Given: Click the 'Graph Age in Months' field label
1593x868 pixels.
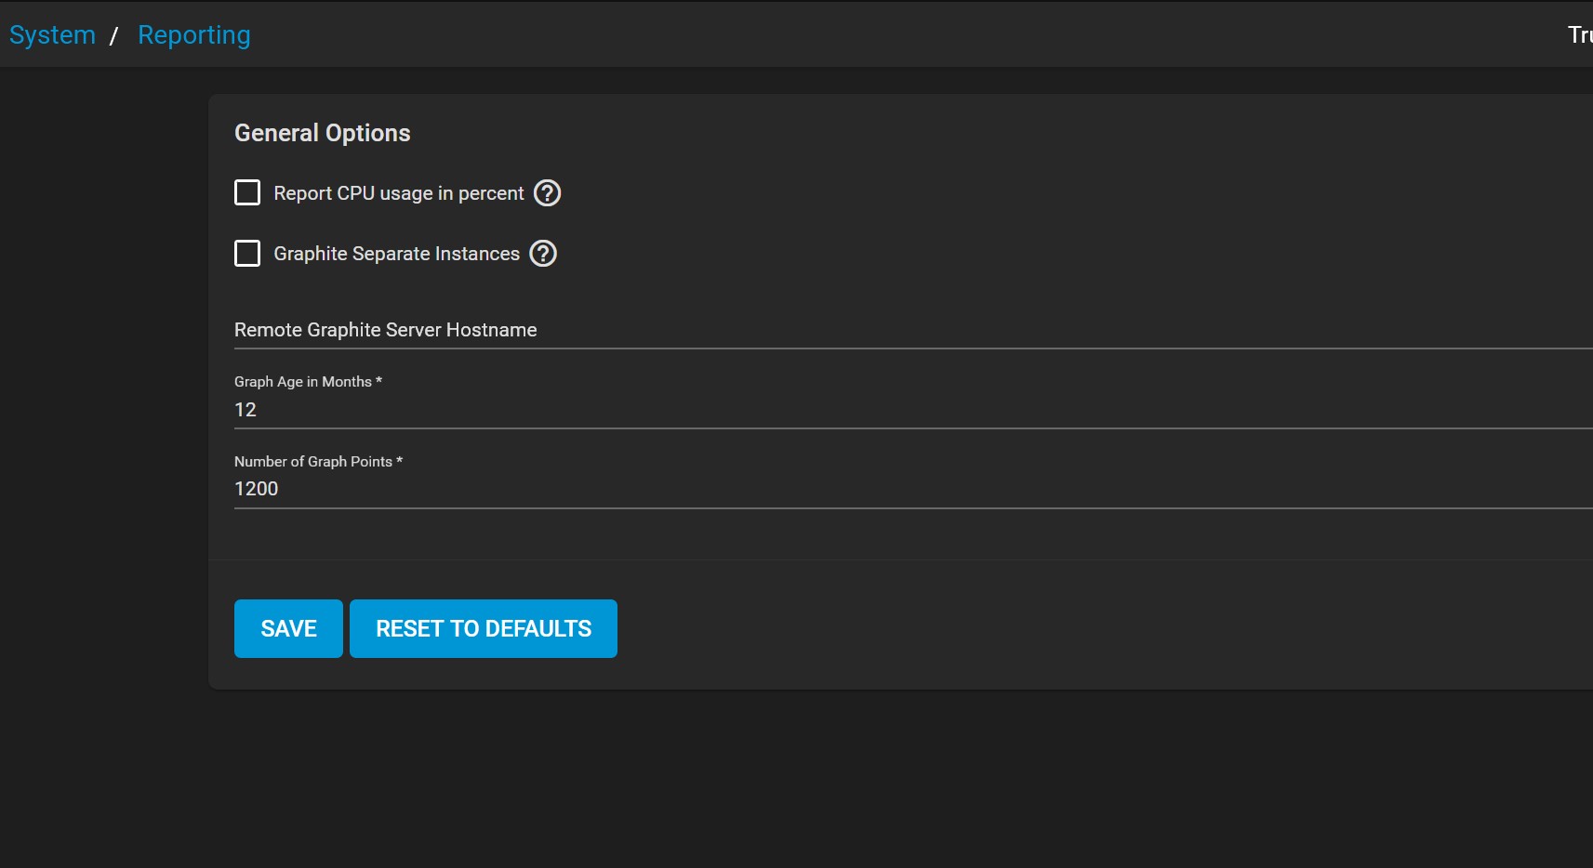Looking at the screenshot, I should [303, 382].
